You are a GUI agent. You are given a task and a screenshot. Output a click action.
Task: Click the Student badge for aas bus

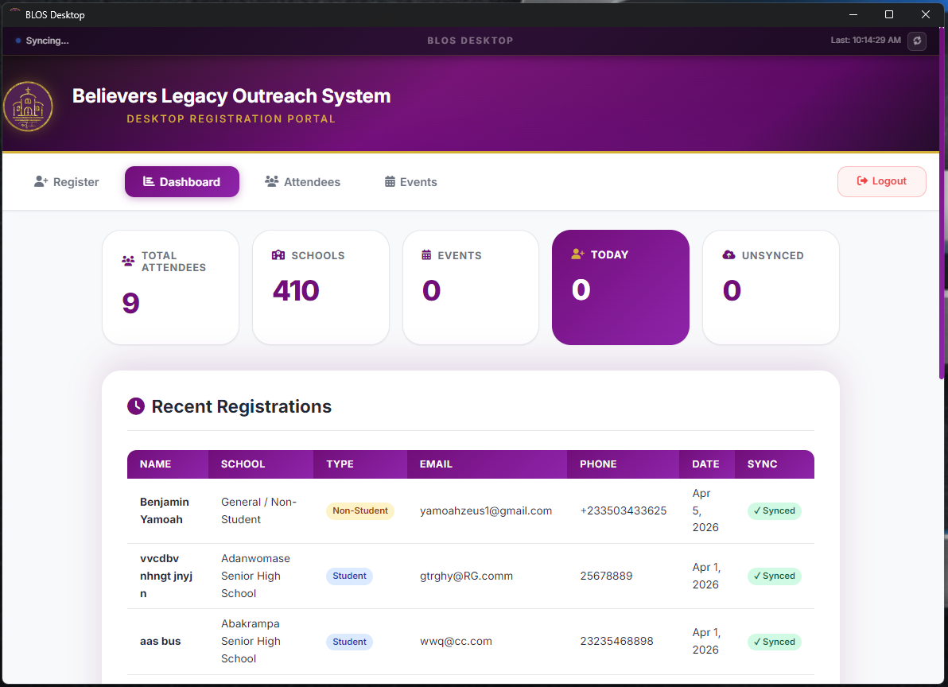coord(349,642)
